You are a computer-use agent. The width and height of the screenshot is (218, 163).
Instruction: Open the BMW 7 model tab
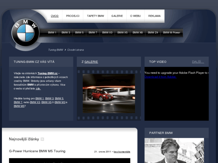(93, 33)
